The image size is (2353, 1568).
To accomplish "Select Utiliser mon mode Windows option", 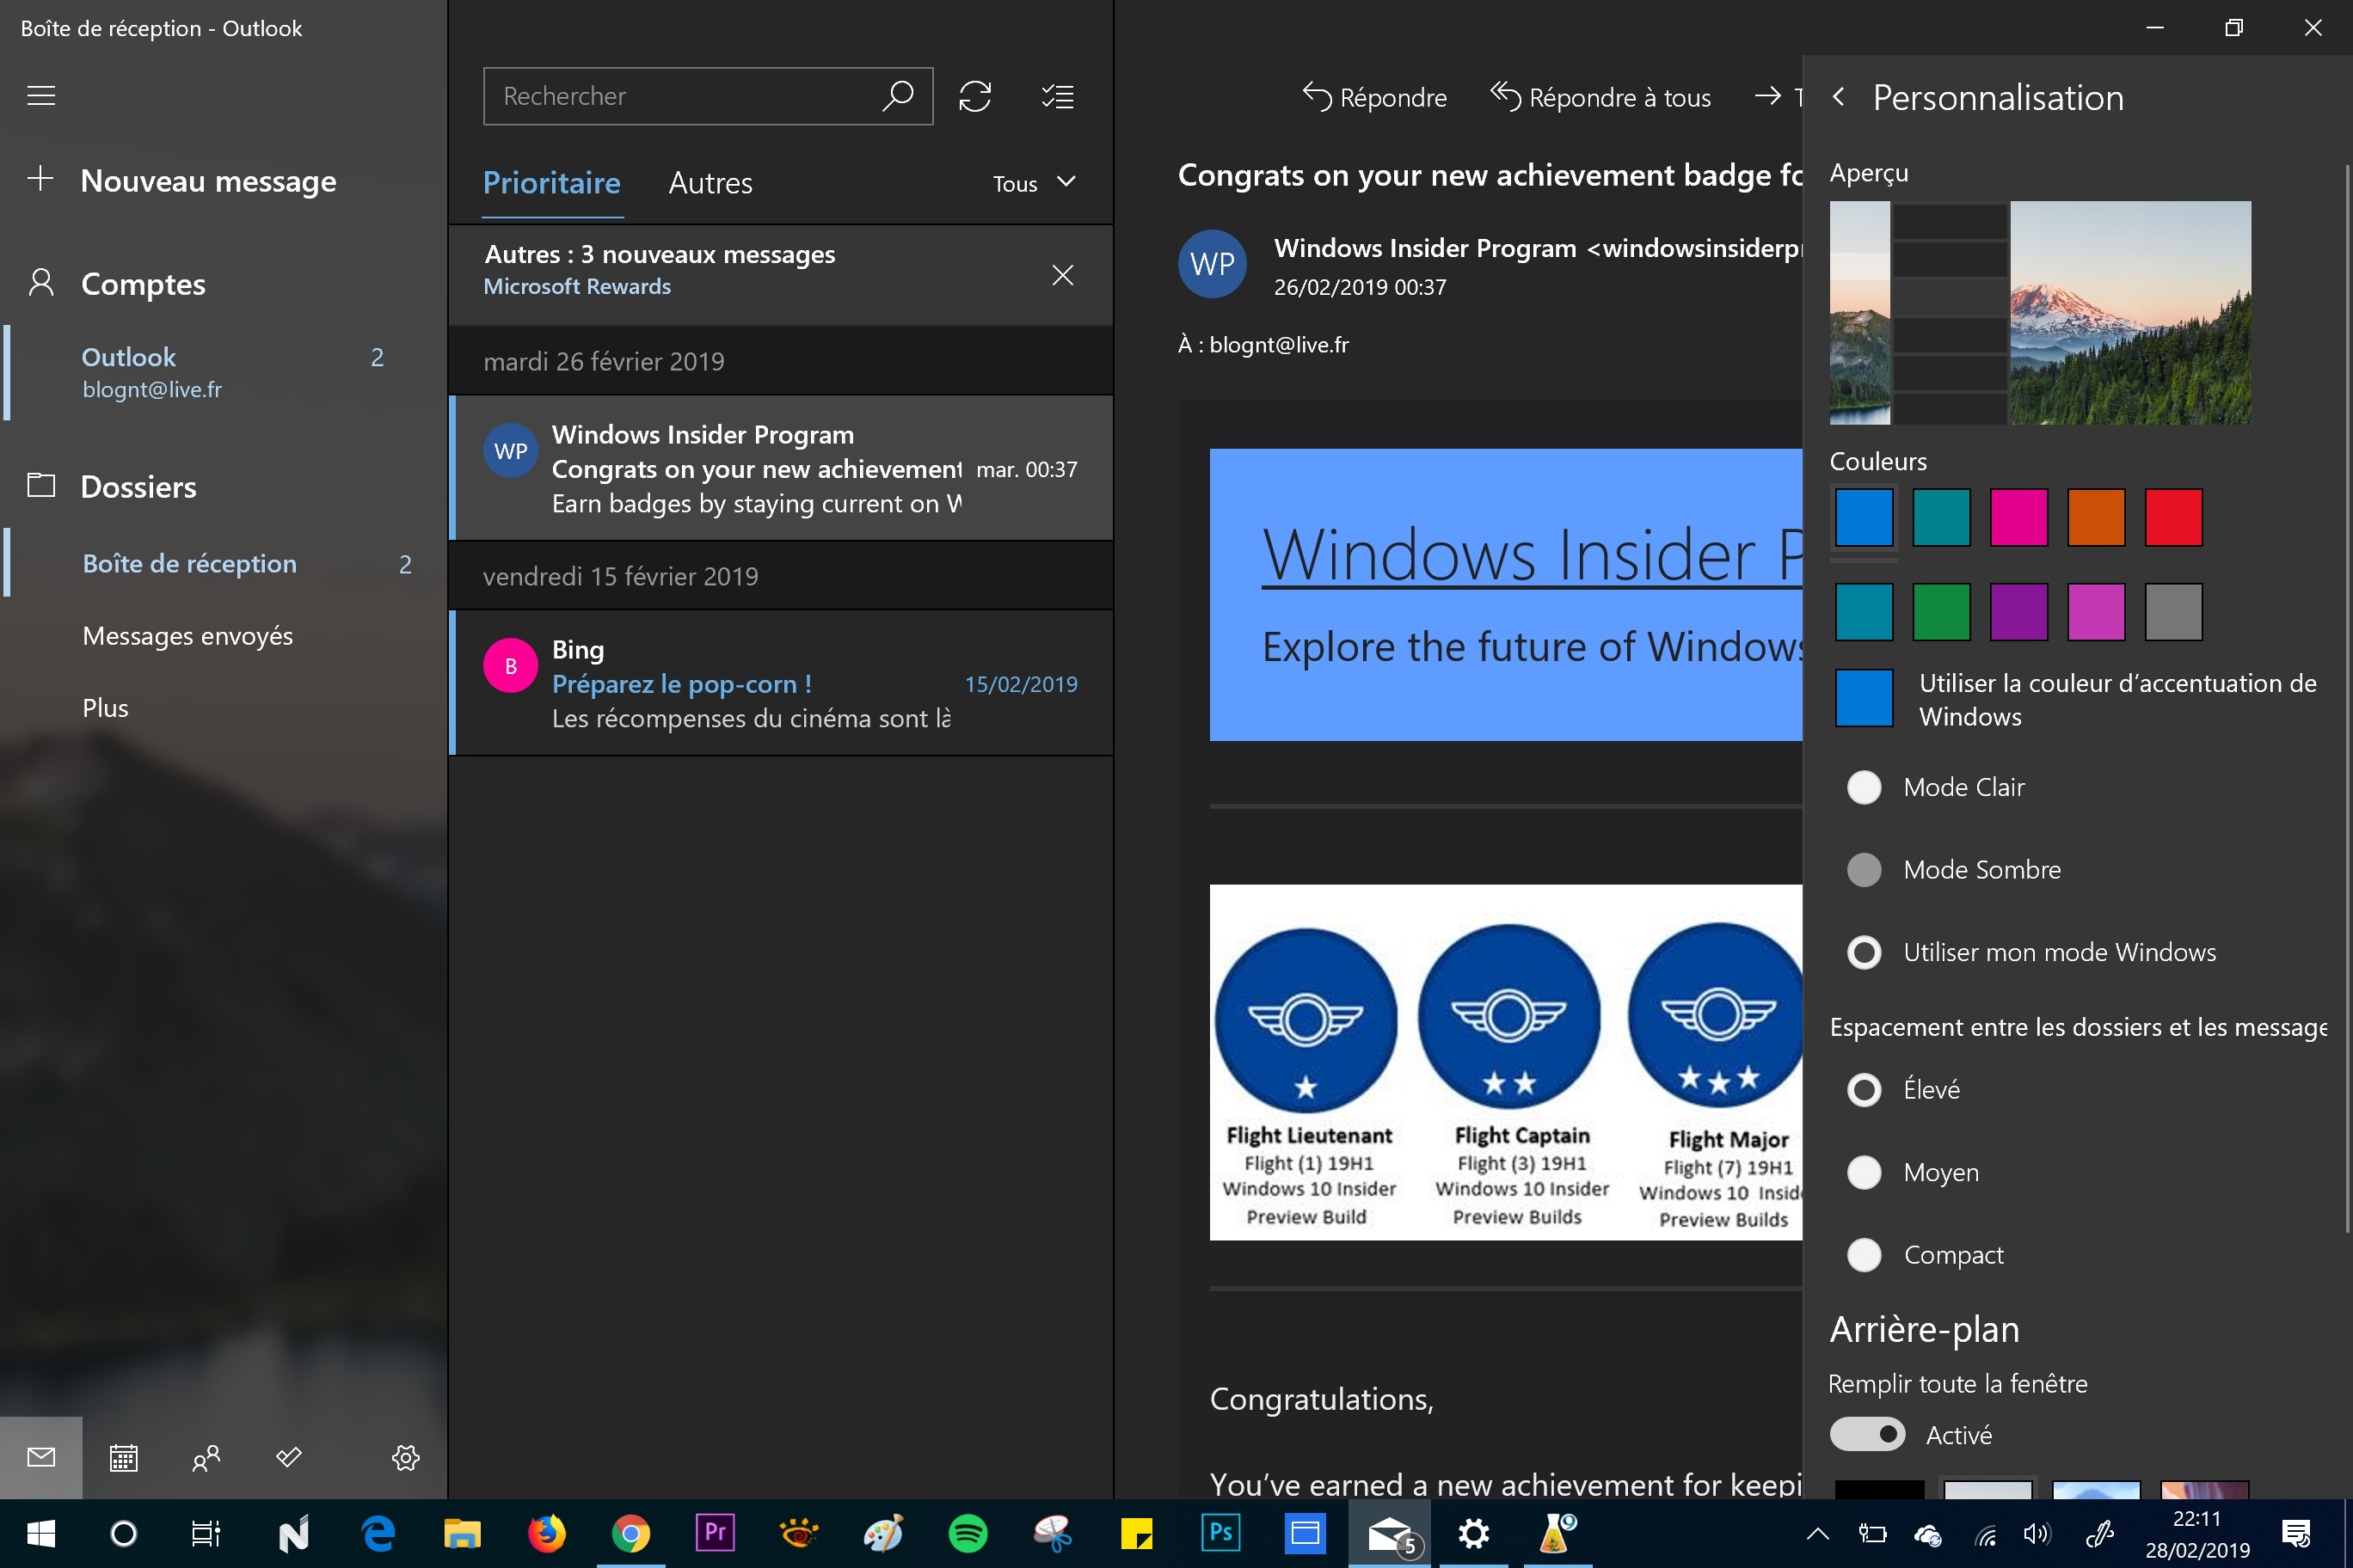I will (1864, 952).
